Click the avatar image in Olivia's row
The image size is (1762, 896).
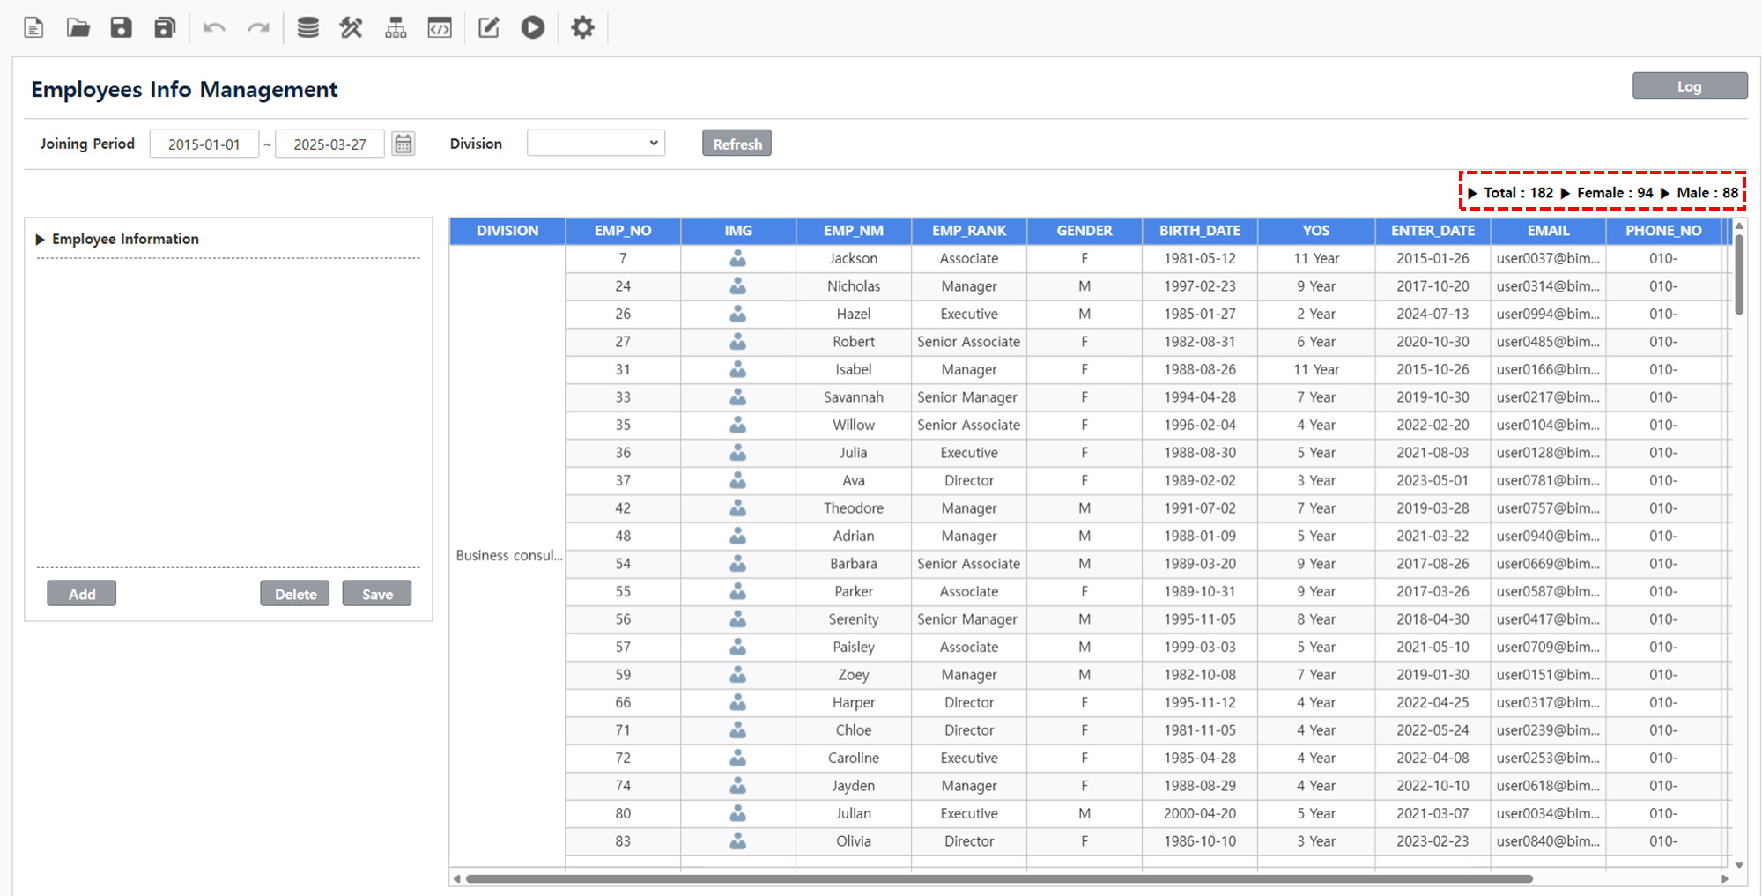tap(738, 841)
